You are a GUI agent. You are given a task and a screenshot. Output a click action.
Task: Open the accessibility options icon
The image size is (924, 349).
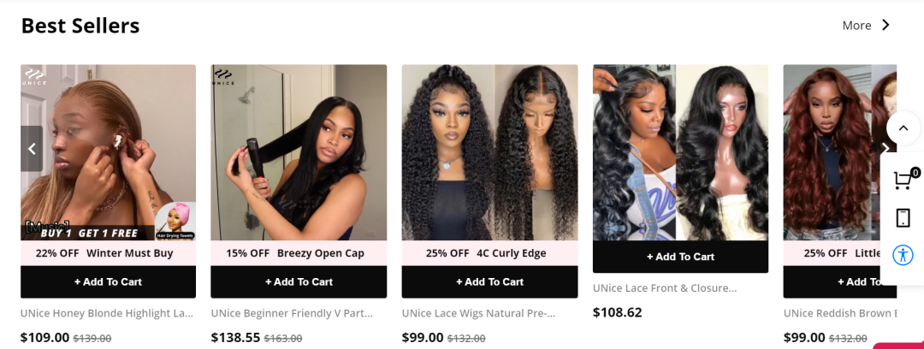(x=903, y=255)
